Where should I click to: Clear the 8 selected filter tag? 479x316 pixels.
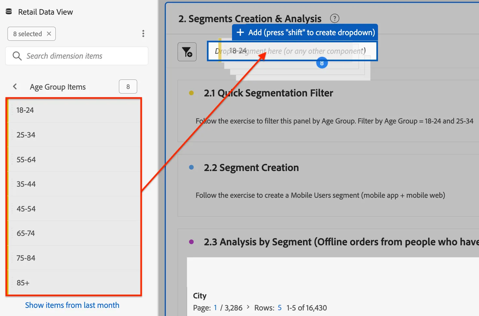[x=49, y=34]
